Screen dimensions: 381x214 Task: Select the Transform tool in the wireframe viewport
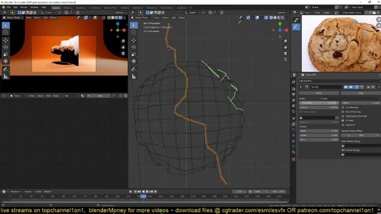[133, 61]
